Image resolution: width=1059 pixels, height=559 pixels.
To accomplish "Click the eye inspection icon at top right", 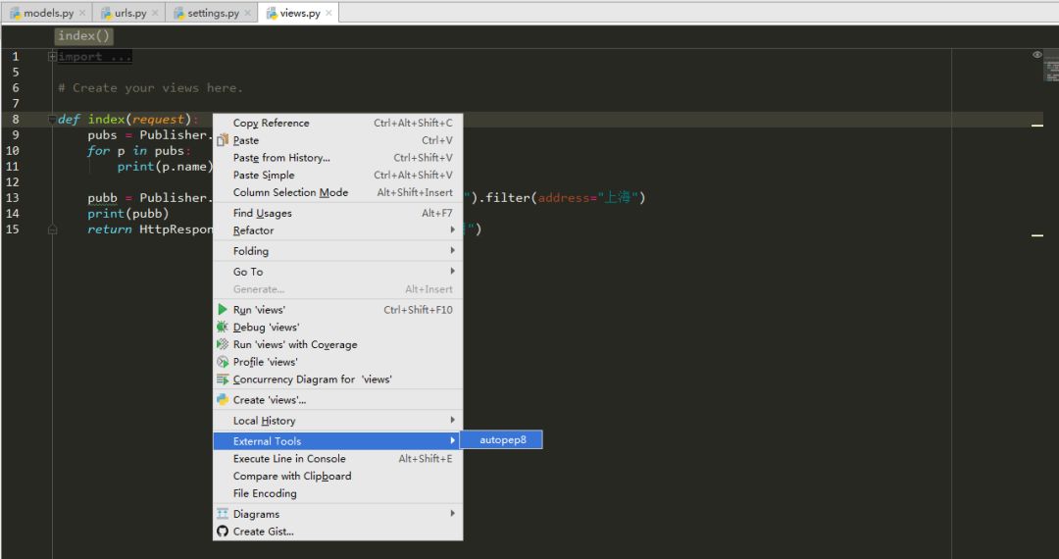I will coord(1036,55).
